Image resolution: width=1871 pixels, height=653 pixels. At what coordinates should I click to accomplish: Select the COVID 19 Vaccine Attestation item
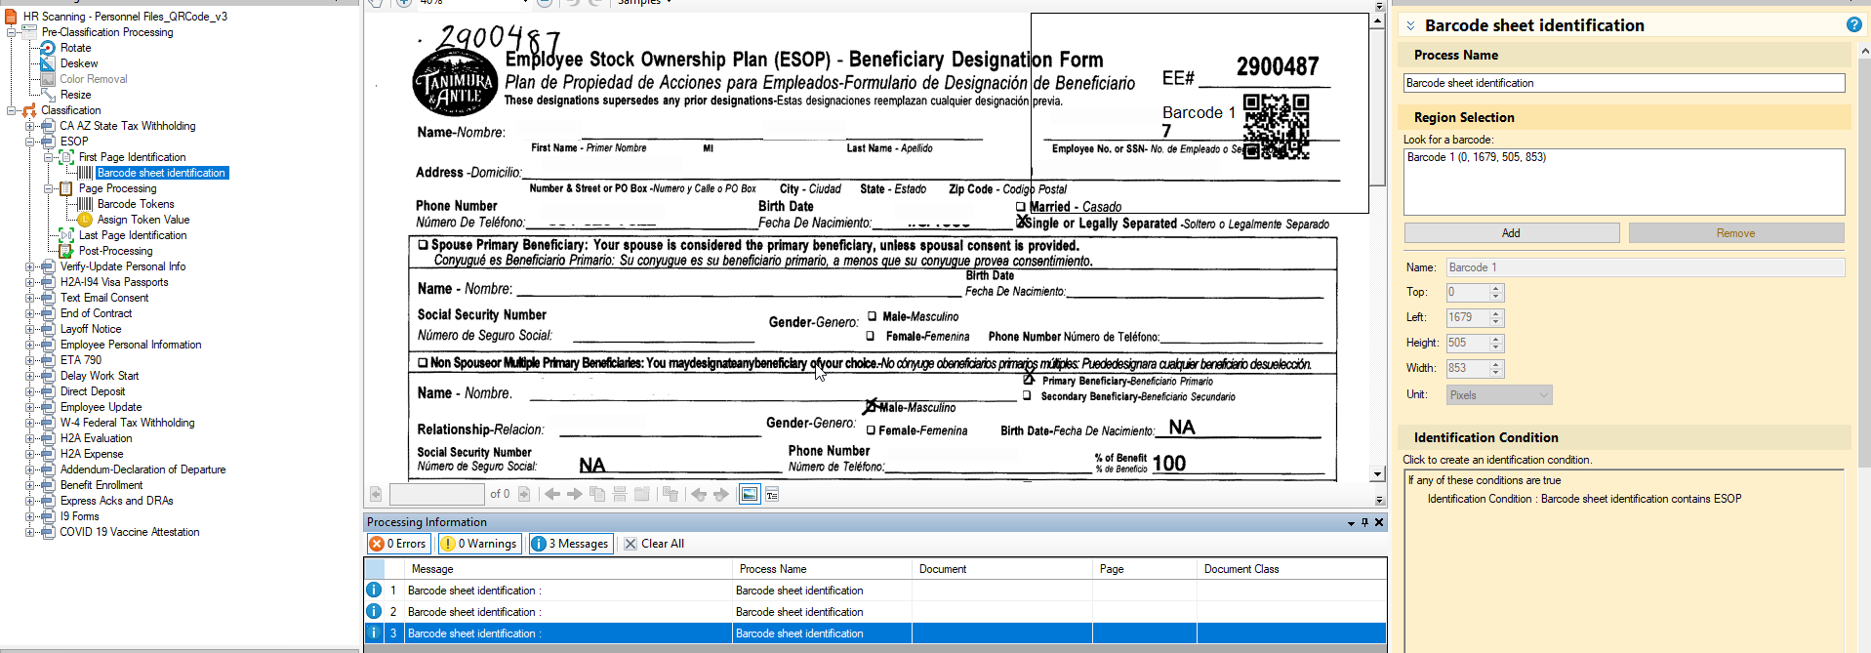tap(130, 532)
